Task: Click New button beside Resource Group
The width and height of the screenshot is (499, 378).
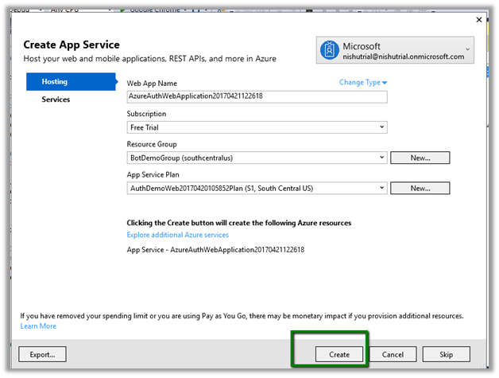Action: pyautogui.click(x=420, y=158)
